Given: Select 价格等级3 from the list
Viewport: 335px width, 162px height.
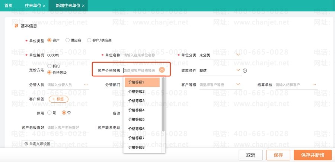Looking at the screenshot, I should point(142,101).
